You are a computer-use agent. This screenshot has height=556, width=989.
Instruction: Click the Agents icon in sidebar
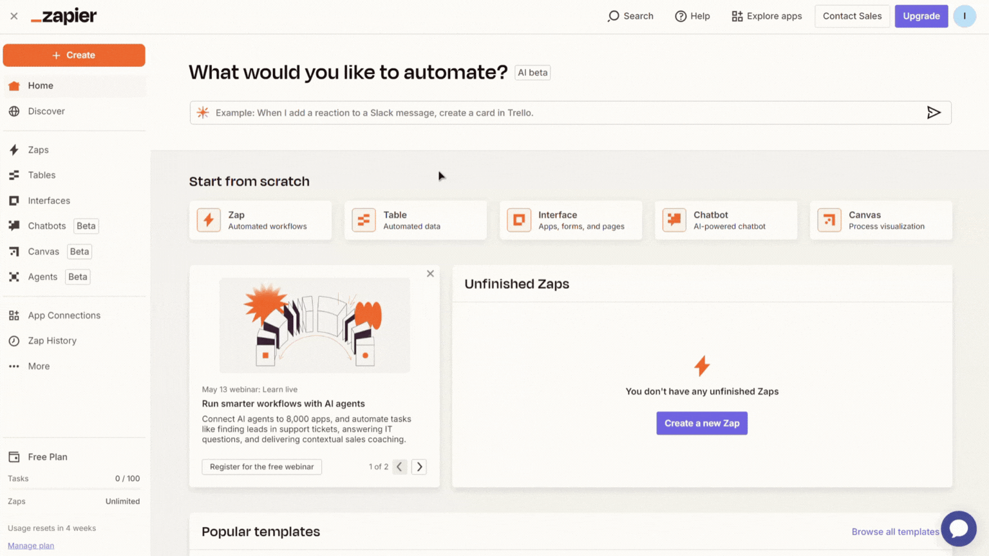(x=14, y=277)
